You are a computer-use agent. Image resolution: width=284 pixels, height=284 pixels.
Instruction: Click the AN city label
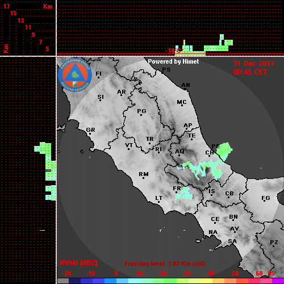186,85
